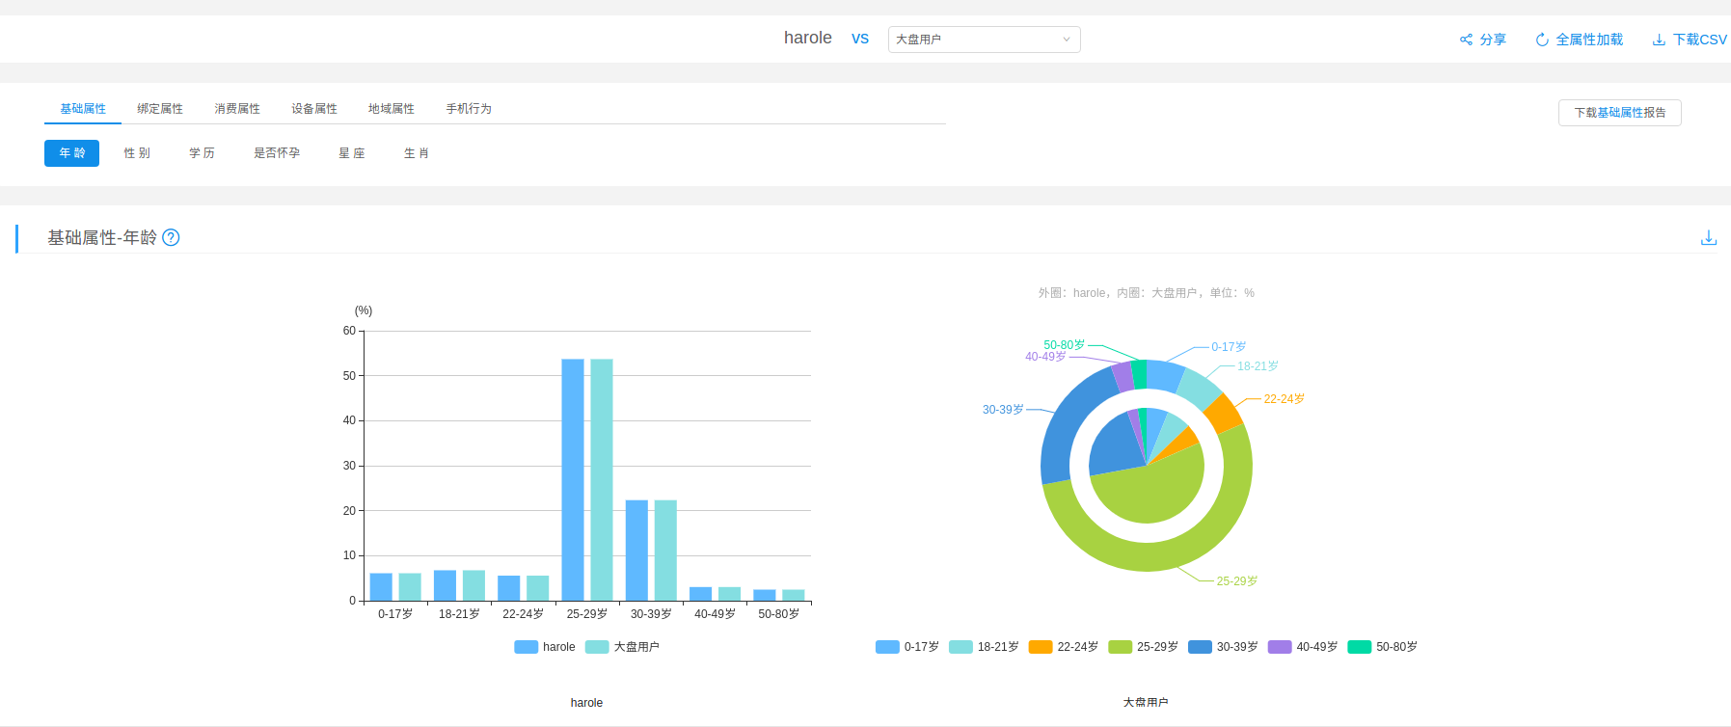Click the 30-39岁 legend color swatch
The image size is (1731, 727).
click(x=1200, y=647)
